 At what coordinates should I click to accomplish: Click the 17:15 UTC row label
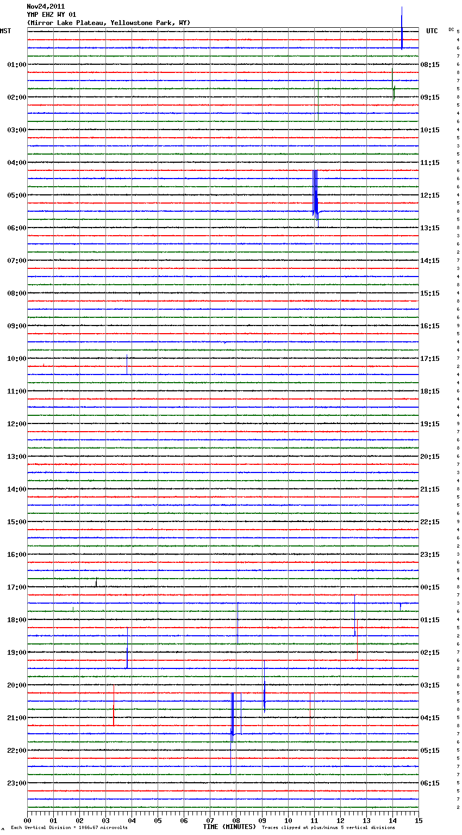click(x=430, y=359)
